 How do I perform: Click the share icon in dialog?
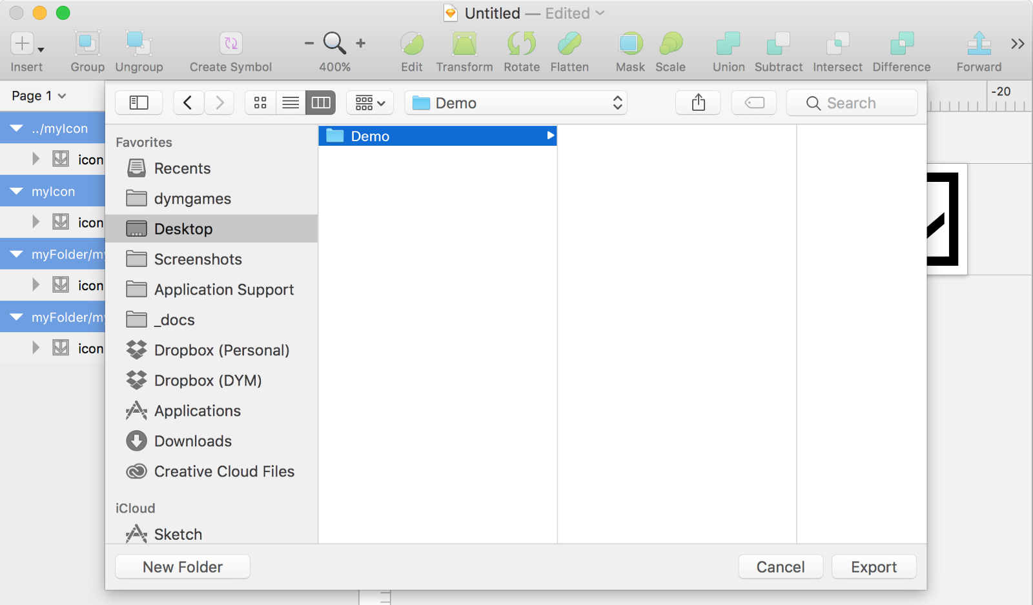tap(698, 103)
